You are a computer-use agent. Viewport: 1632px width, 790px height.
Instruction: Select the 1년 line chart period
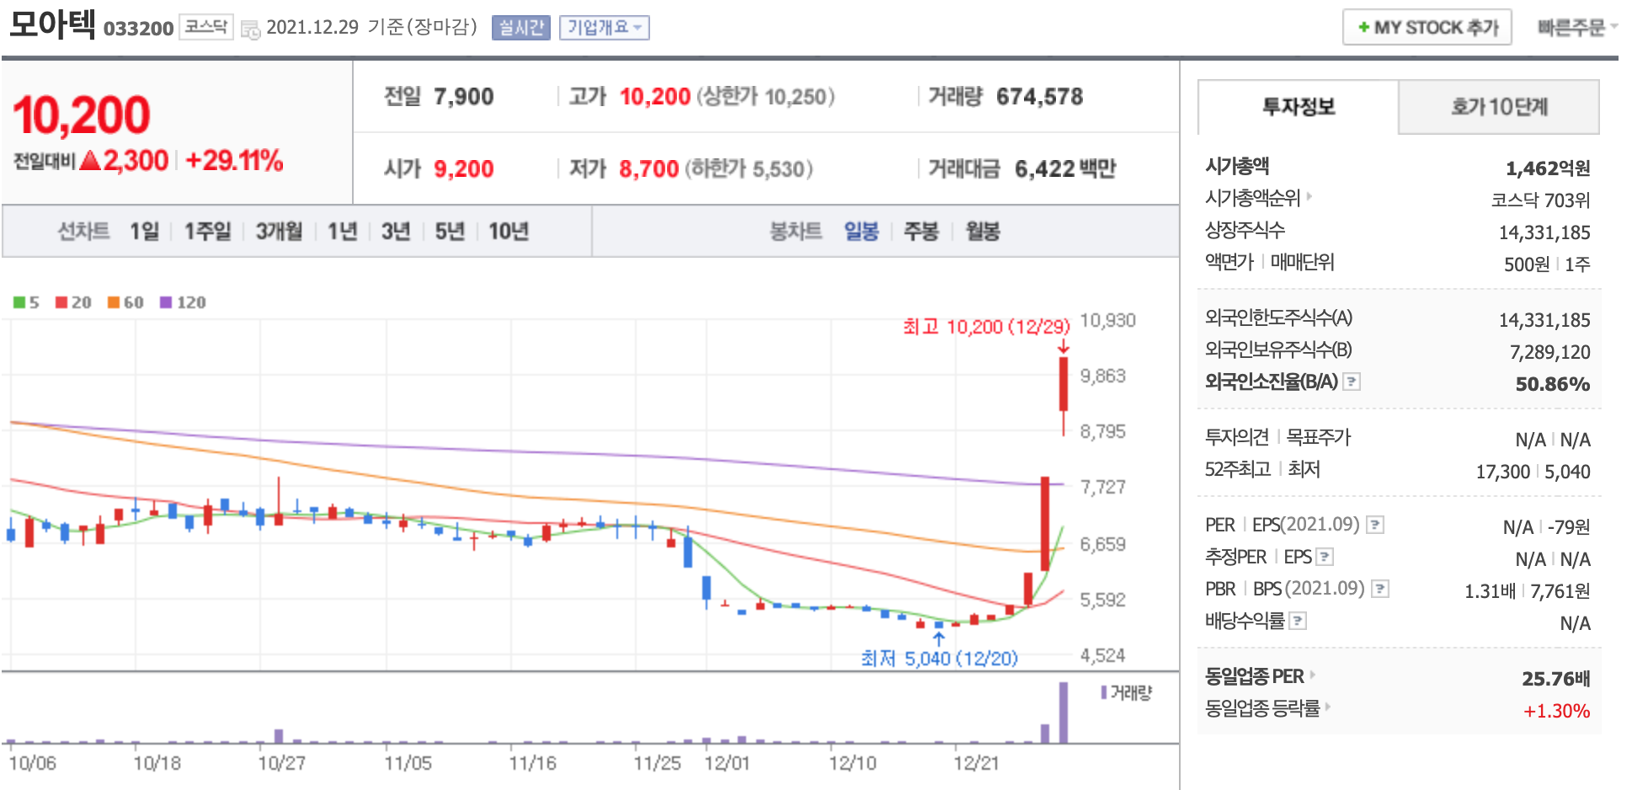coord(342,231)
